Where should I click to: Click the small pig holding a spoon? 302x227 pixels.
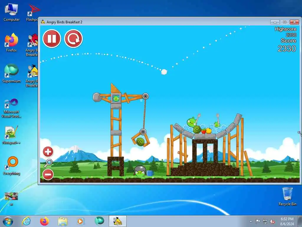point(217,124)
